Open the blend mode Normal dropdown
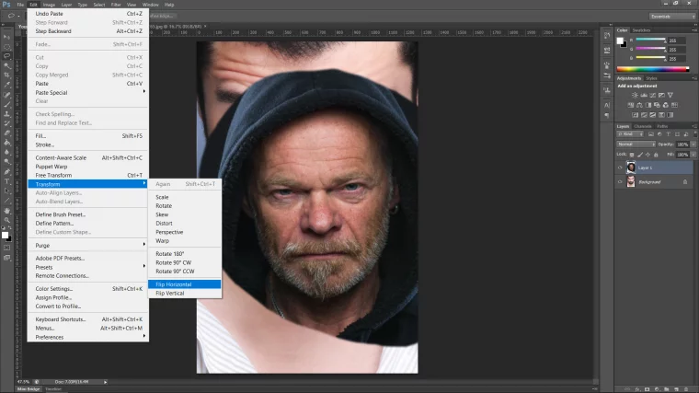The height and width of the screenshot is (393, 699). coord(636,144)
